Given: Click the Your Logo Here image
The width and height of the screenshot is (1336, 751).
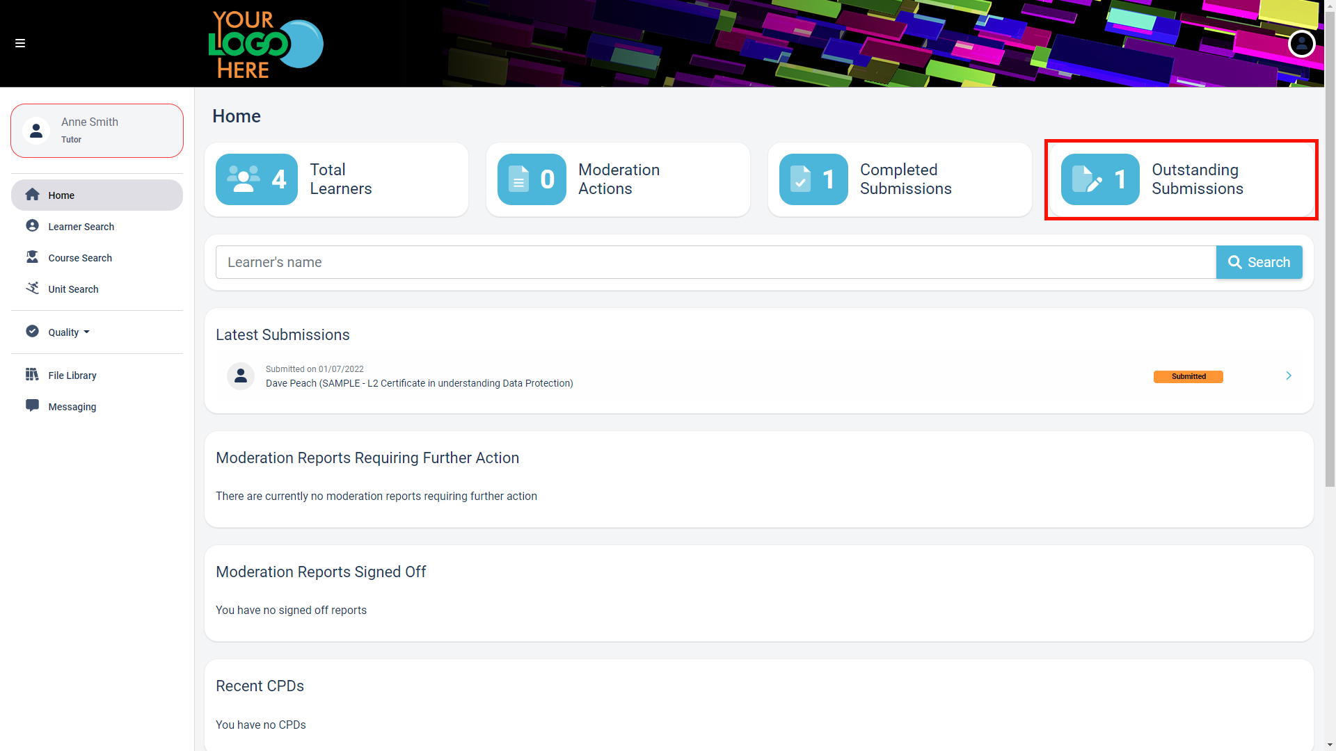Looking at the screenshot, I should tap(266, 44).
